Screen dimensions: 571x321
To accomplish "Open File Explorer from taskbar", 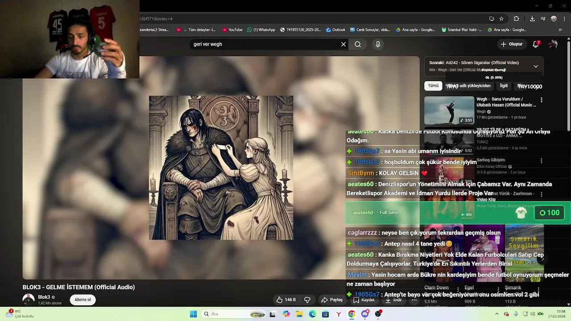I will [299, 314].
